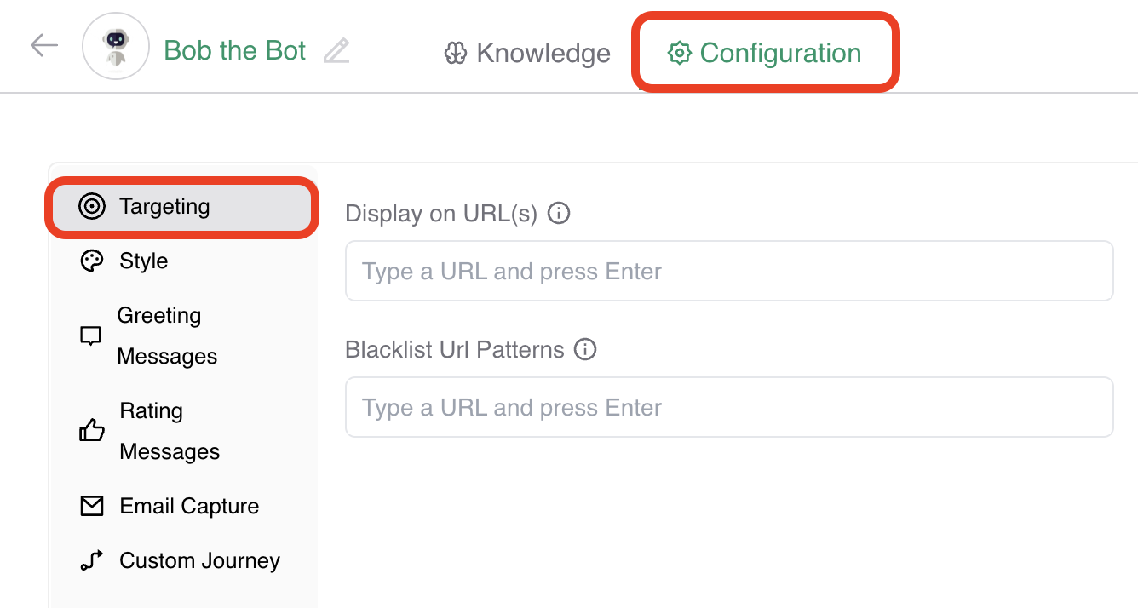Click the back arrow icon
Image resolution: width=1138 pixels, height=608 pixels.
(43, 46)
